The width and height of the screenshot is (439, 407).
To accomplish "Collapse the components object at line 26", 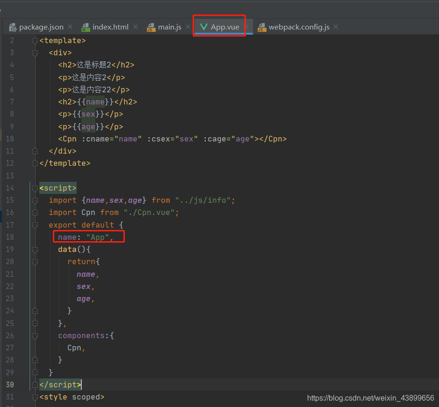I will tap(35, 336).
